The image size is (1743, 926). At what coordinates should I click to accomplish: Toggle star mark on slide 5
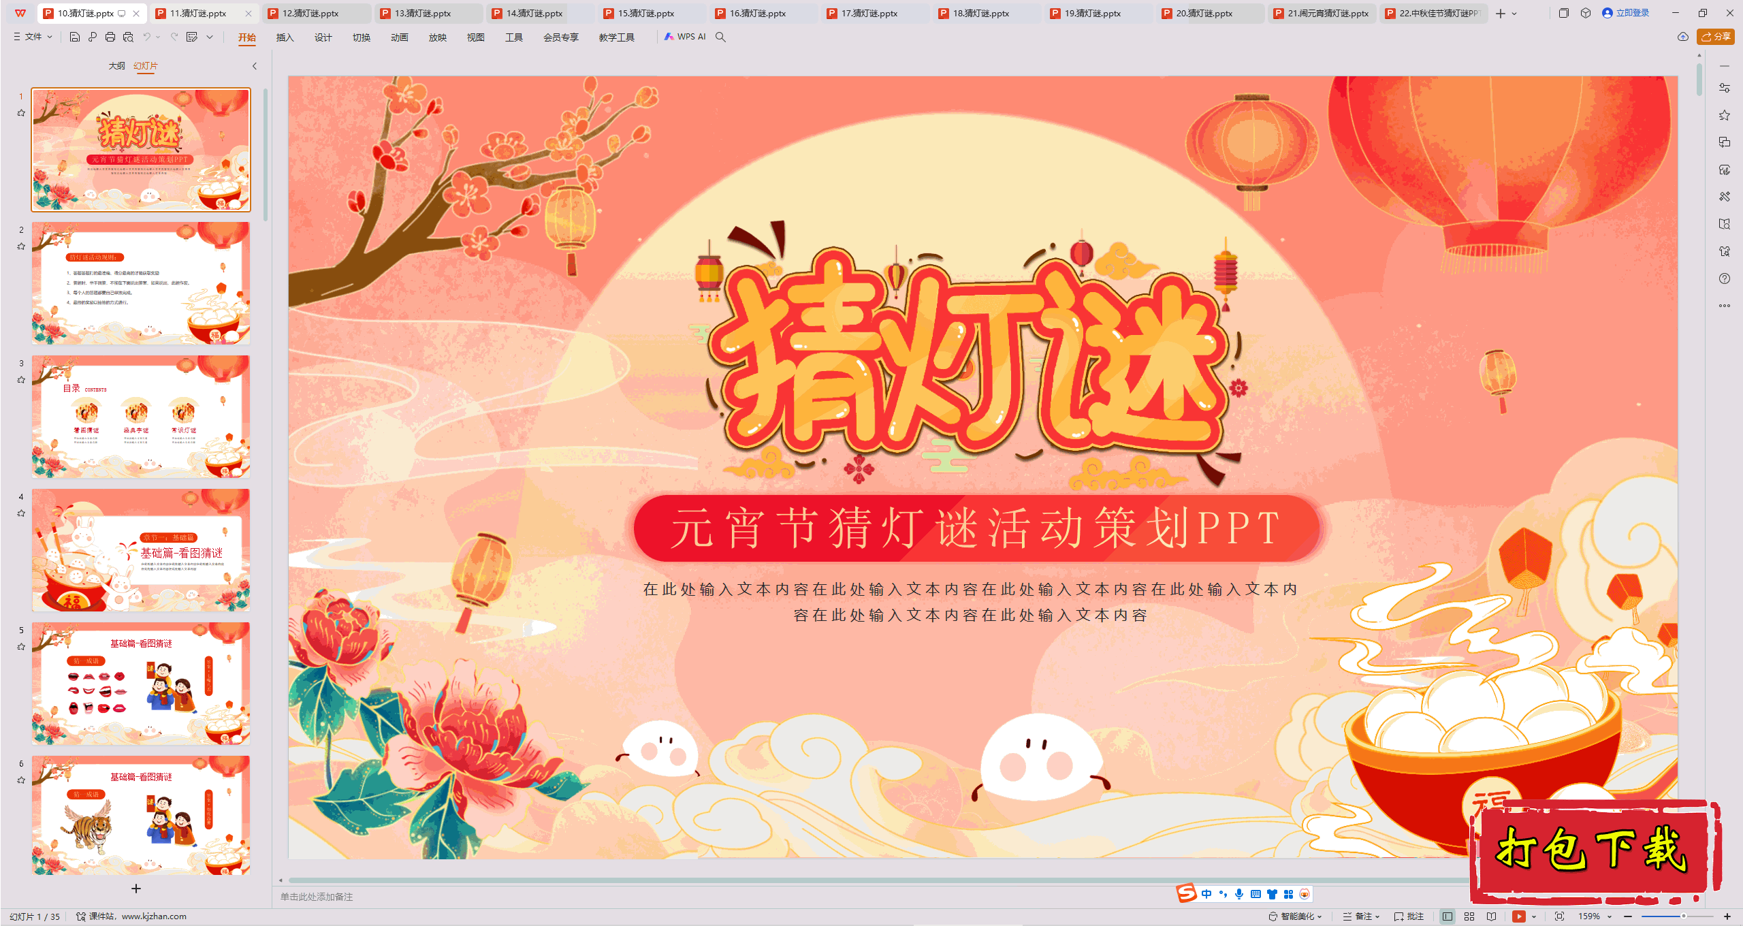pos(21,647)
